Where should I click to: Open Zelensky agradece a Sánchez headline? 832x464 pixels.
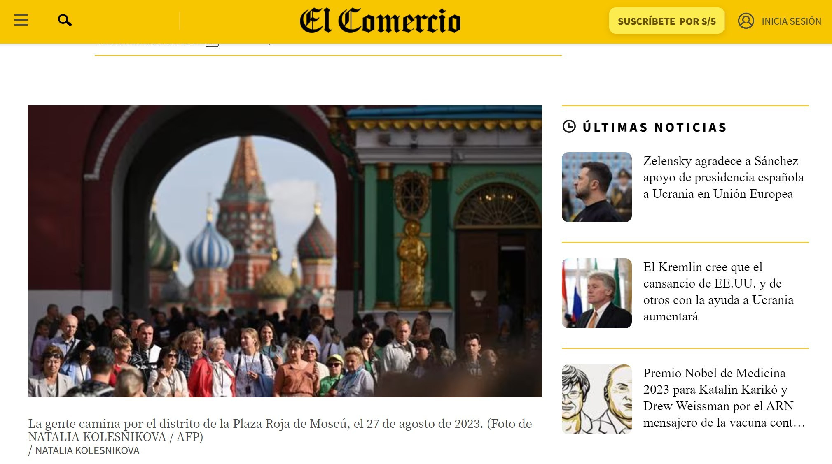pos(724,177)
